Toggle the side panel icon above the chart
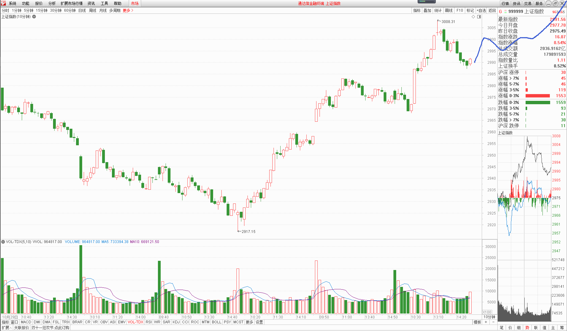This screenshot has height=331, width=567. (479, 17)
